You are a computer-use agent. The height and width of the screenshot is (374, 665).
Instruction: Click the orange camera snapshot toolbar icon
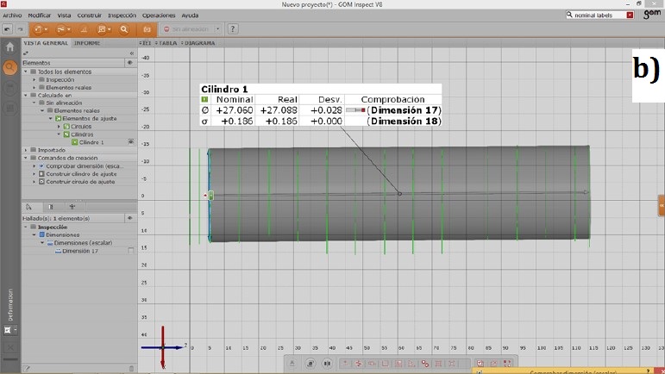click(147, 28)
